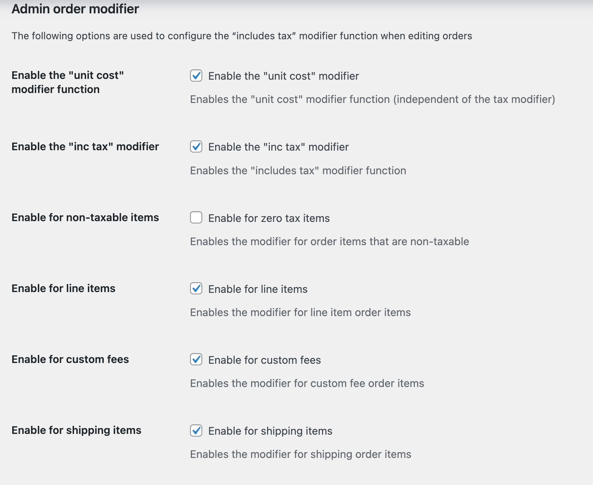Click the "Enable for custom fees" left-column heading
The image size is (593, 485).
(70, 359)
